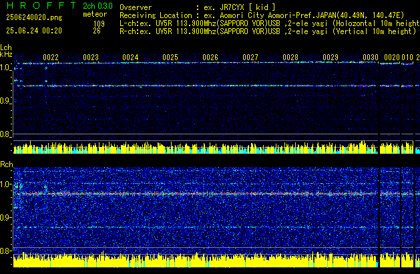Select the '2ch 0.3.0' version label

(97, 6)
